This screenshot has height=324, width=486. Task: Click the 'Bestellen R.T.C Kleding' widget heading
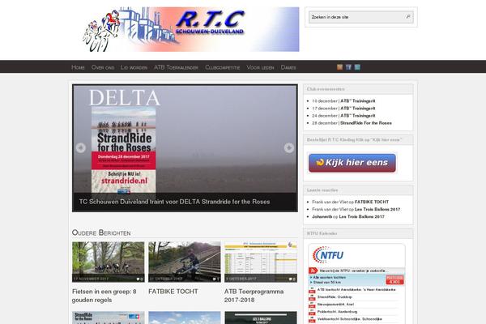coord(354,140)
